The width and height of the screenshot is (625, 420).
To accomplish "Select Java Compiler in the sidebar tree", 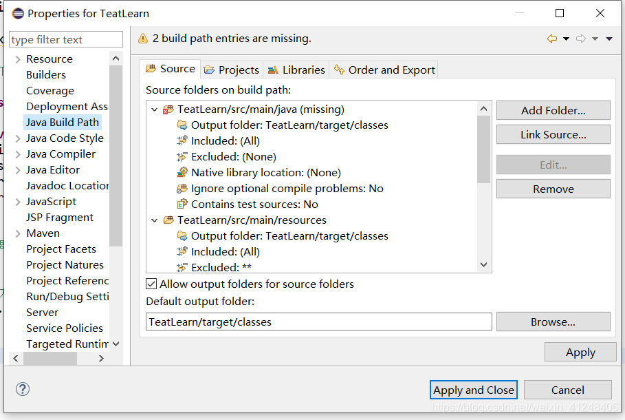I will 61,154.
